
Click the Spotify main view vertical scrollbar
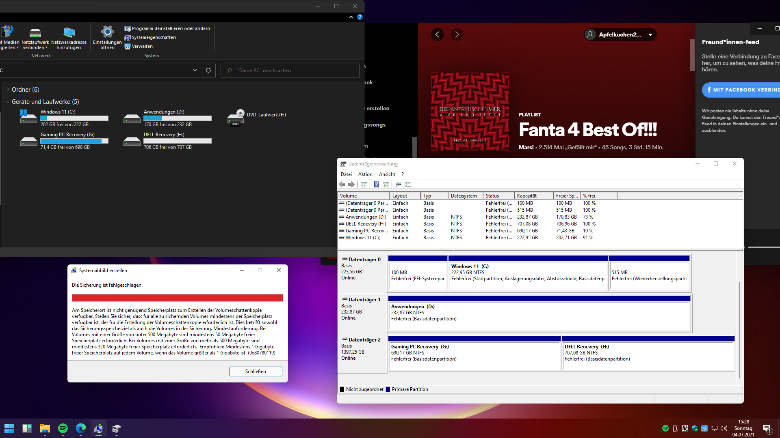(x=692, y=55)
